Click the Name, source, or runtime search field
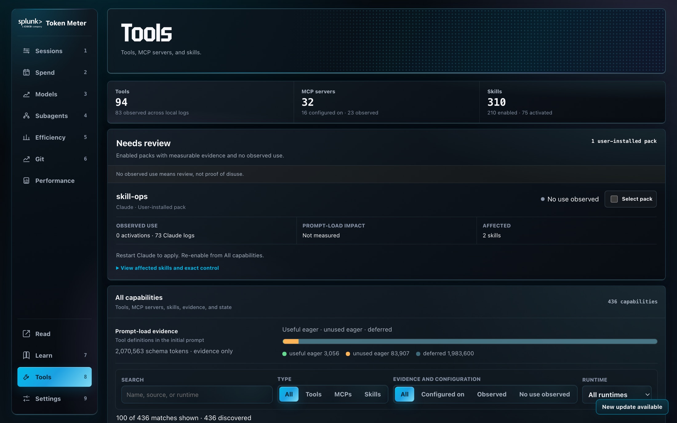 coord(197,394)
